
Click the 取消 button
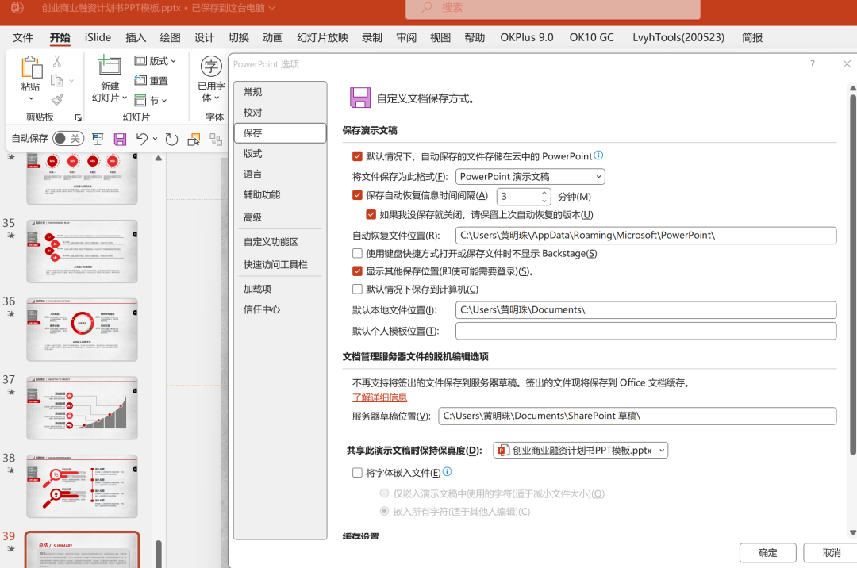click(831, 553)
